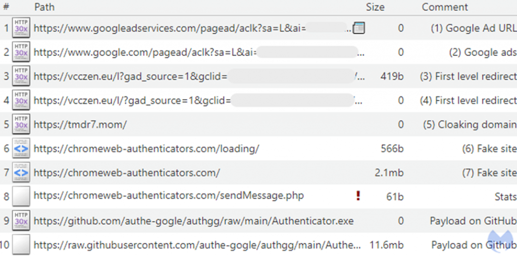Select the HTML document icon on row 6
The image size is (517, 256).
click(x=21, y=148)
